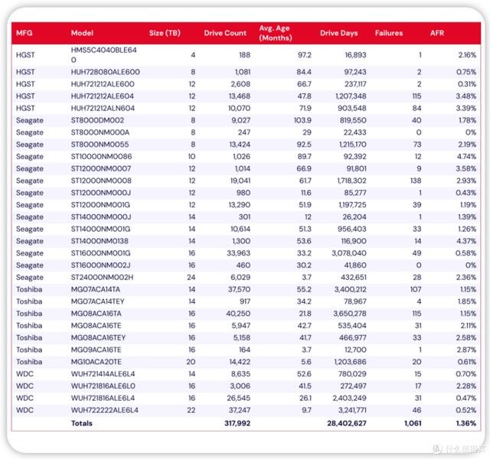Click overall AFR value 1.36%
The height and width of the screenshot is (459, 490).
point(466,423)
